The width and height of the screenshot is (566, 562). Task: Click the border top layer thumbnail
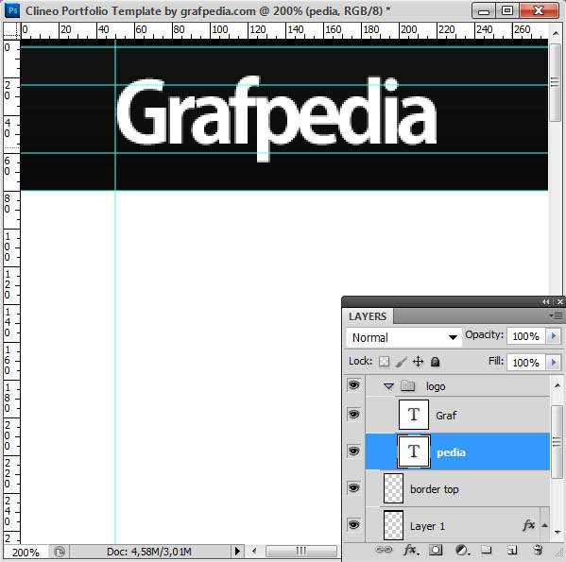(x=393, y=488)
